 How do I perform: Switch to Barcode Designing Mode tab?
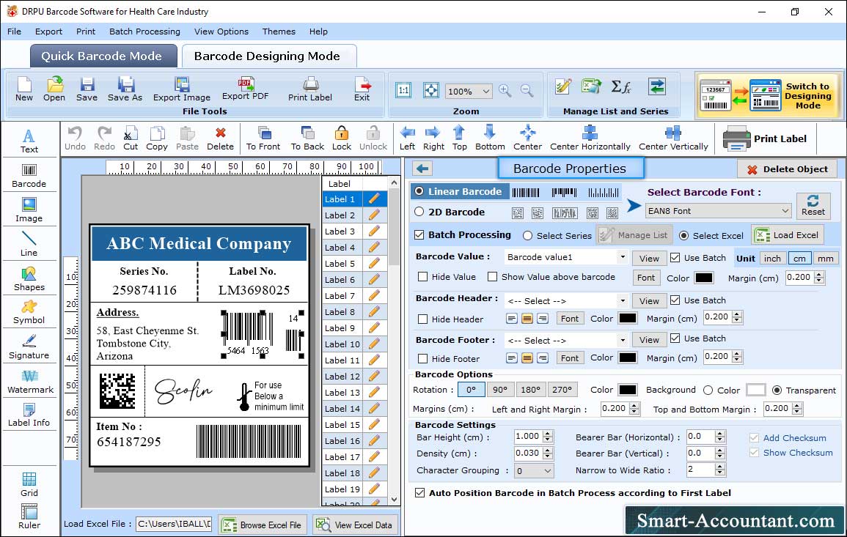click(268, 56)
